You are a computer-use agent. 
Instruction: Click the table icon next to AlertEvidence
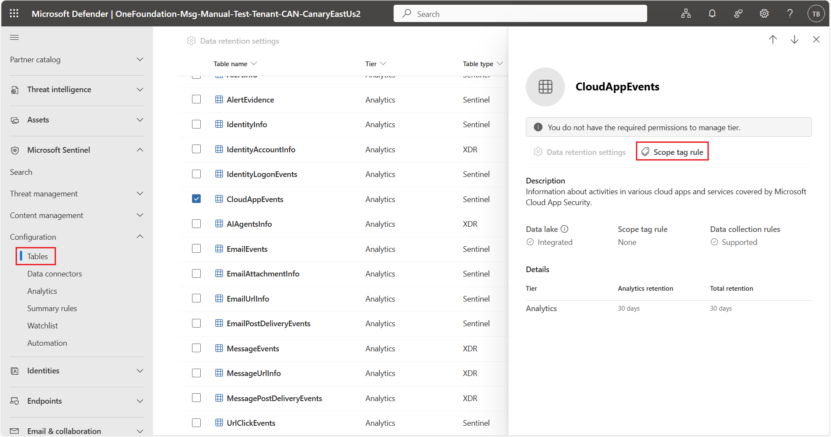219,100
